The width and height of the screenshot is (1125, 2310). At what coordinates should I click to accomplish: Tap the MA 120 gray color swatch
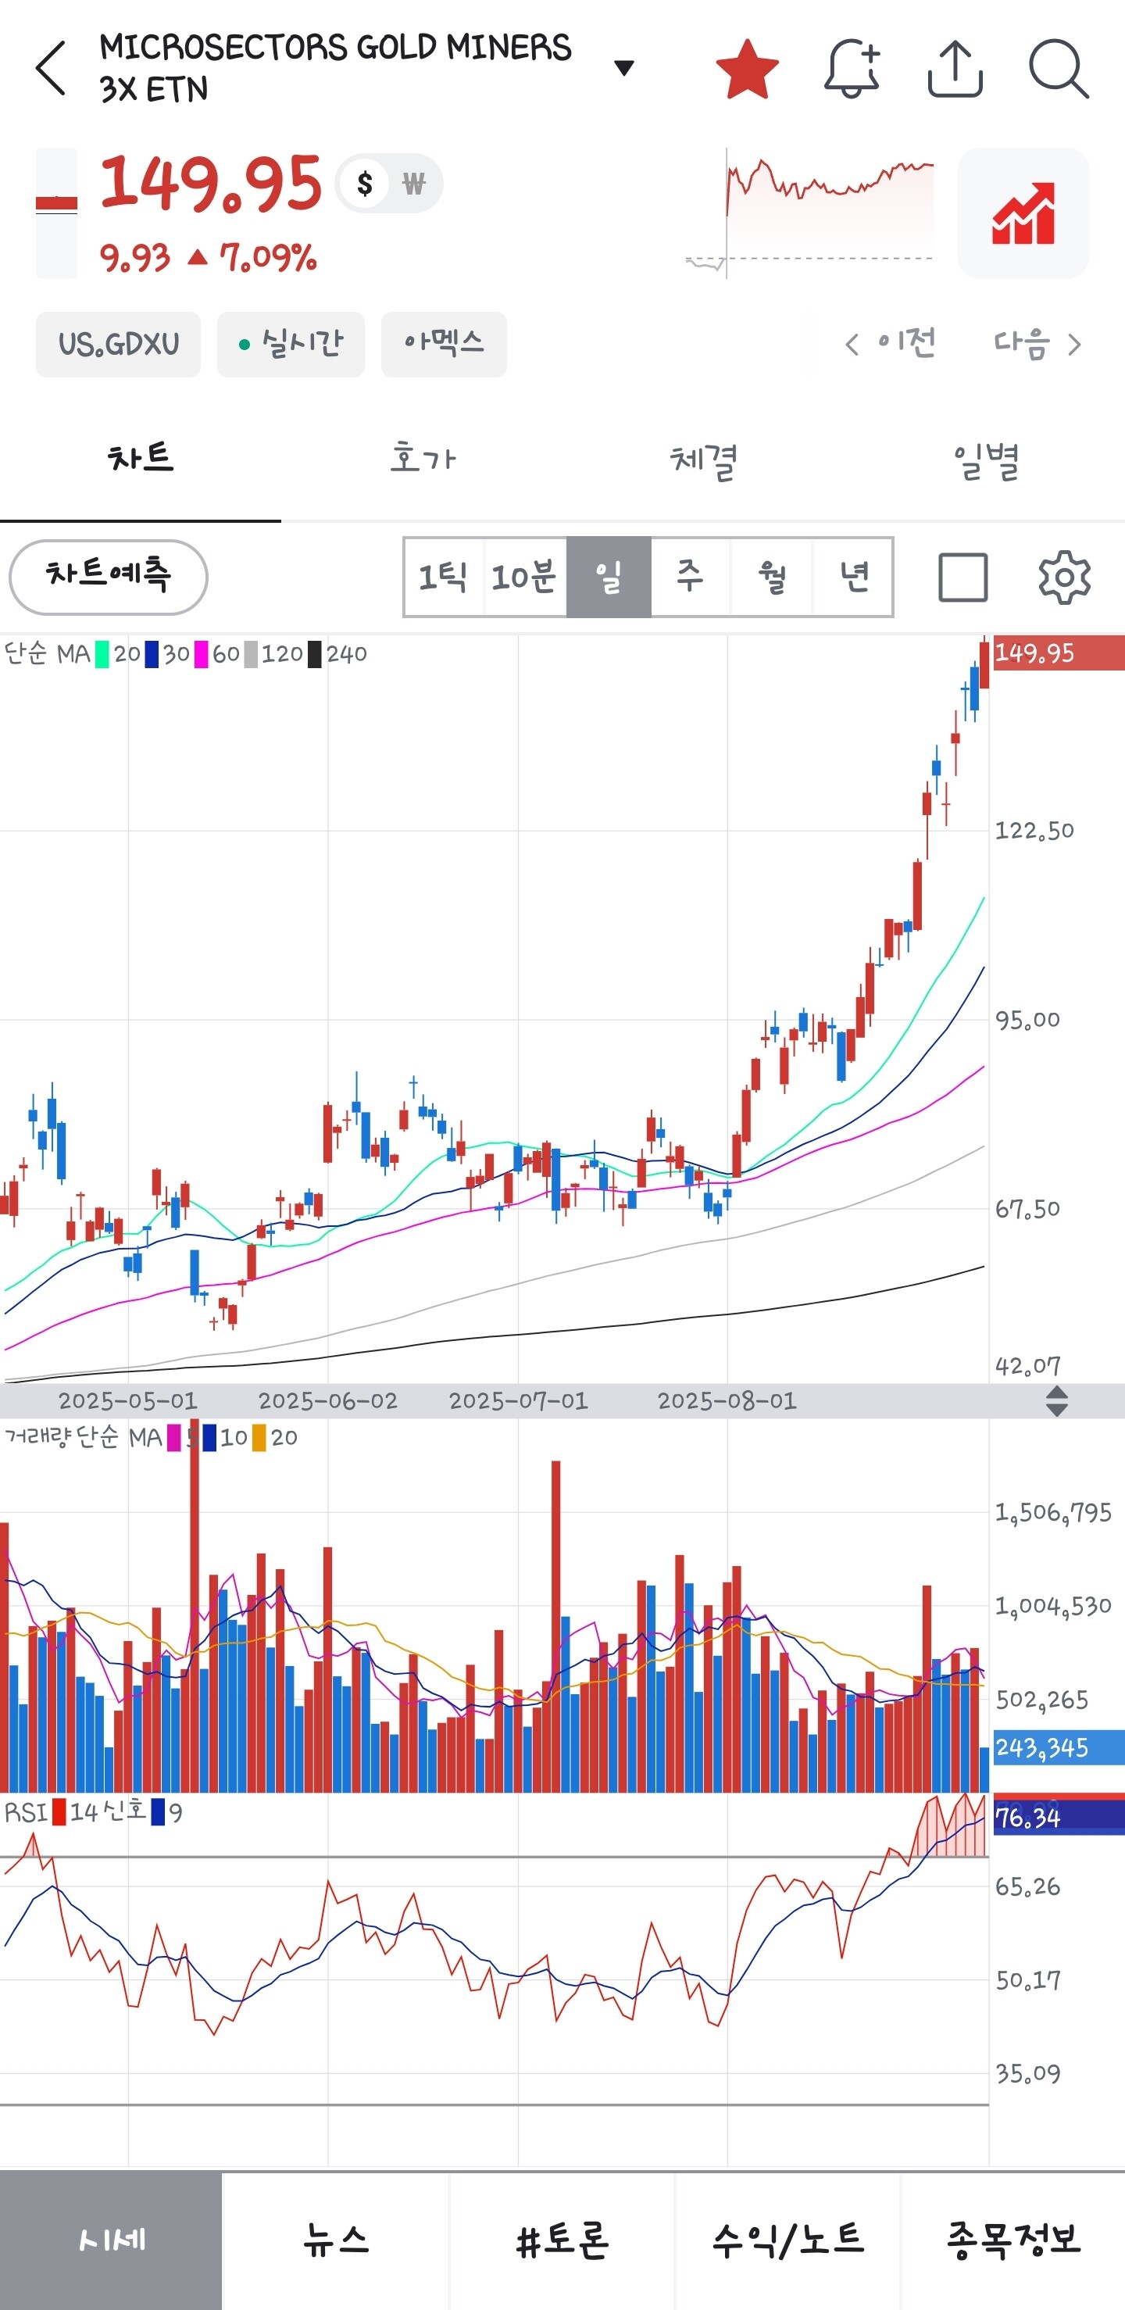tap(250, 654)
